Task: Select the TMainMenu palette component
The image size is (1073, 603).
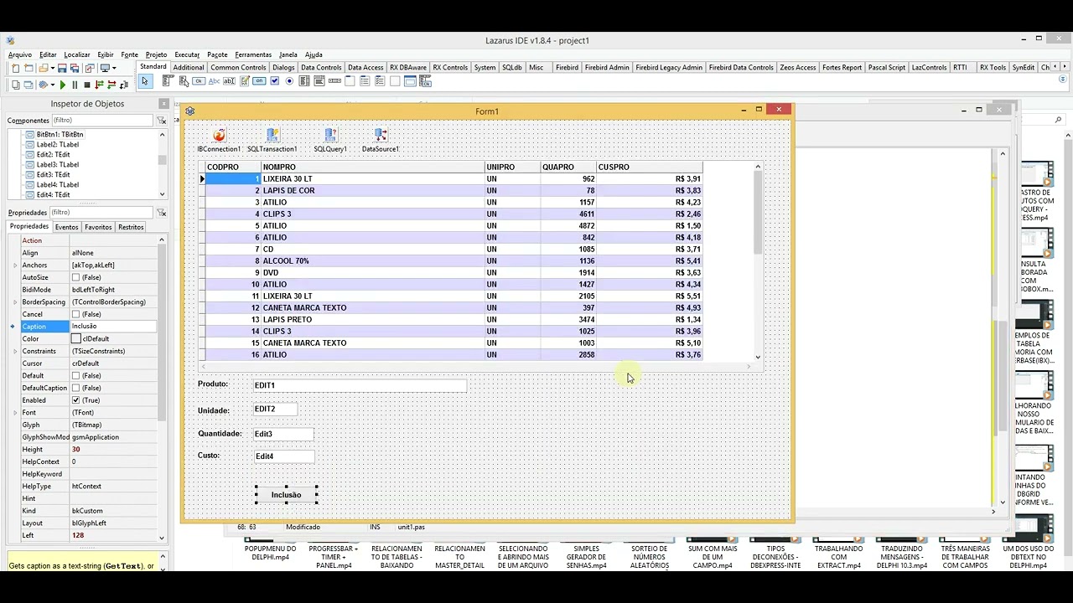Action: click(167, 81)
